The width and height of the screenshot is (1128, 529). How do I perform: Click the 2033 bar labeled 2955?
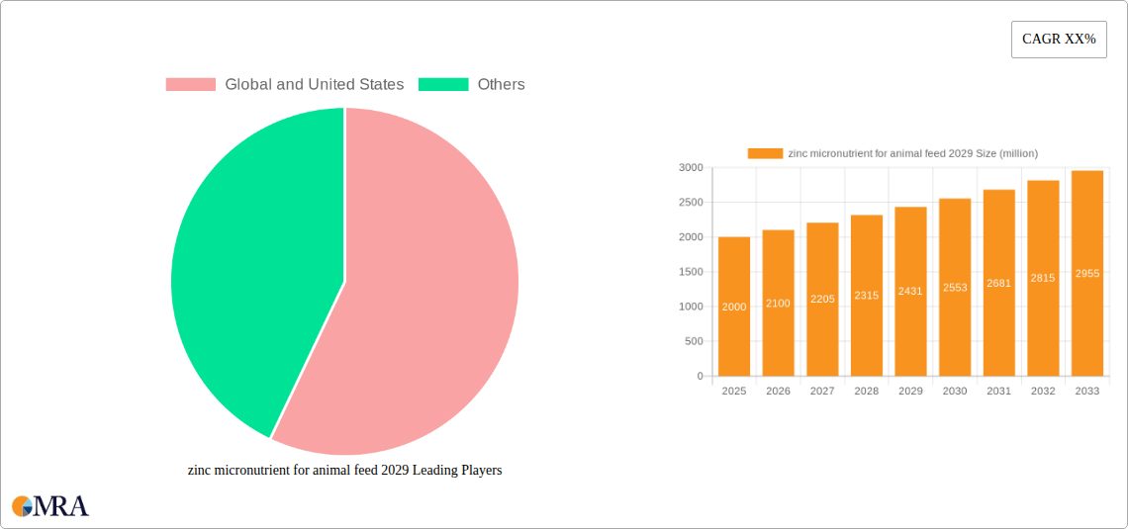[x=1087, y=273]
